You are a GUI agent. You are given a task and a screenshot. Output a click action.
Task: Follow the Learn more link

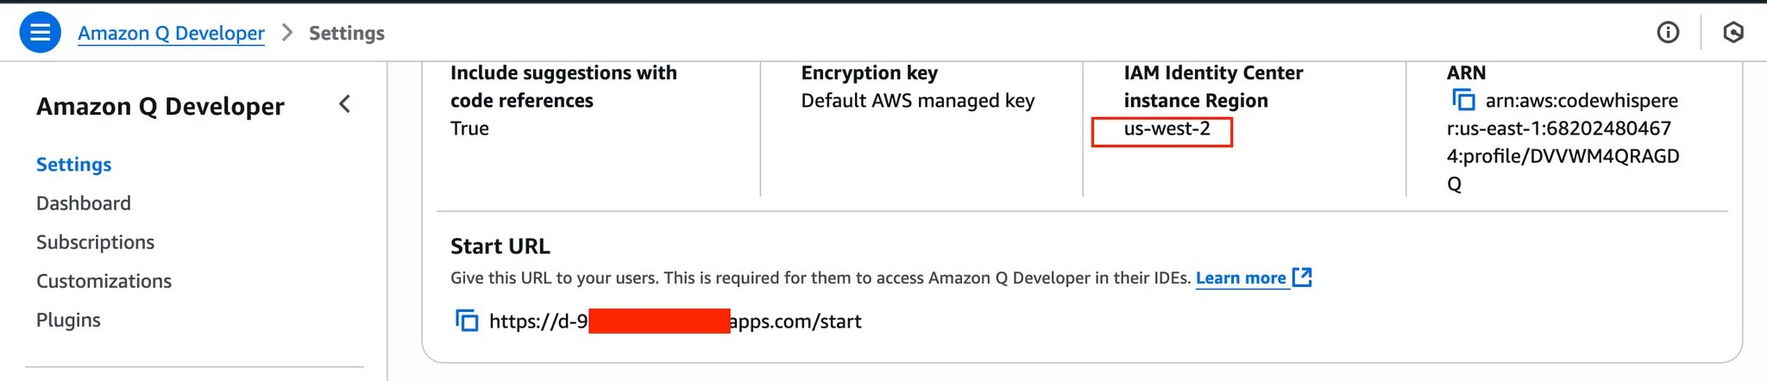(x=1241, y=278)
